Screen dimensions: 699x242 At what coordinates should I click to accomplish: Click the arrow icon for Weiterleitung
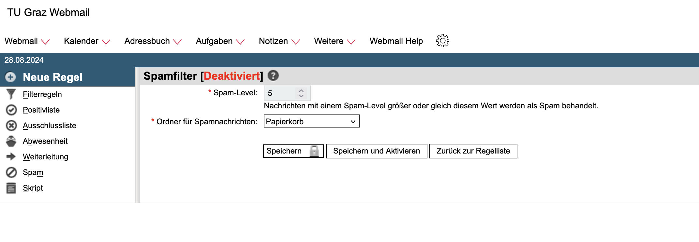[11, 156]
